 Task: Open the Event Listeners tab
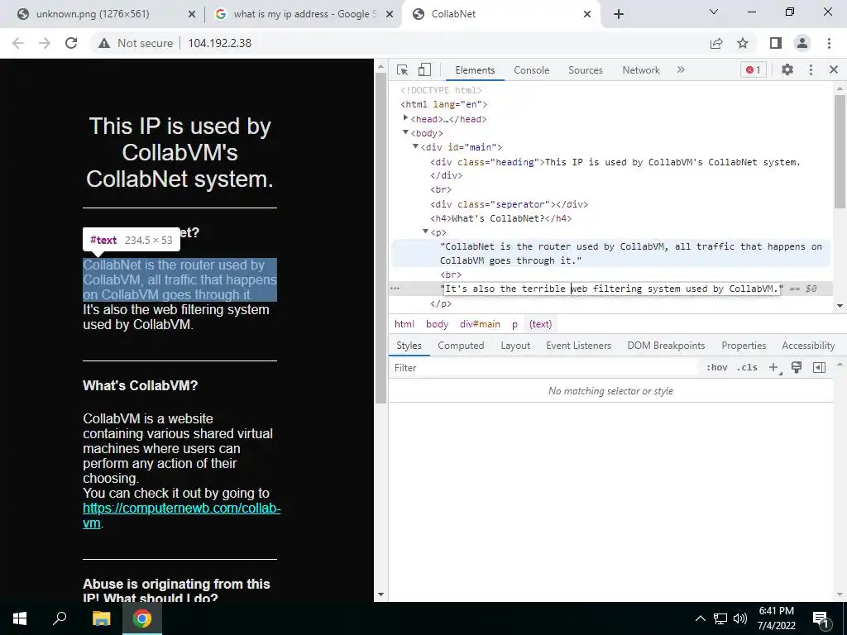578,346
